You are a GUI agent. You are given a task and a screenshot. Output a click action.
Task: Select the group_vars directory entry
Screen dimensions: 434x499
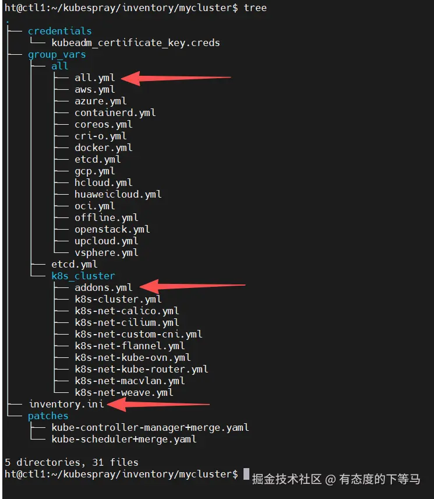click(x=57, y=54)
